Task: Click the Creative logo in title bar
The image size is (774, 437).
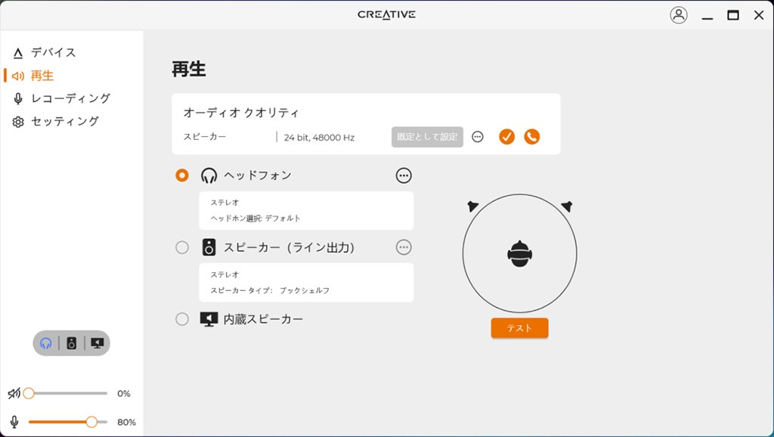Action: pos(386,15)
